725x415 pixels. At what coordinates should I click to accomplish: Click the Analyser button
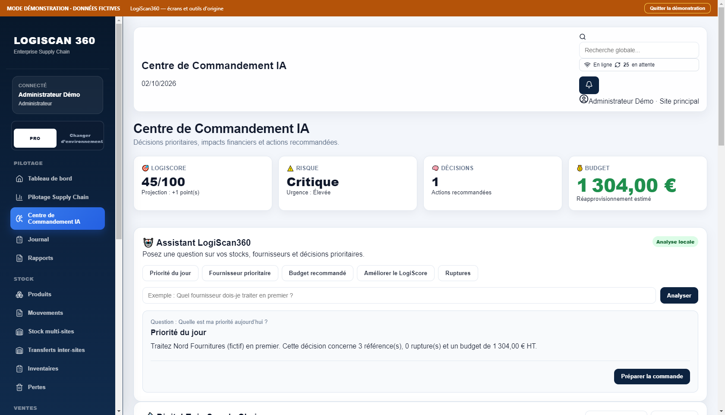tap(679, 295)
